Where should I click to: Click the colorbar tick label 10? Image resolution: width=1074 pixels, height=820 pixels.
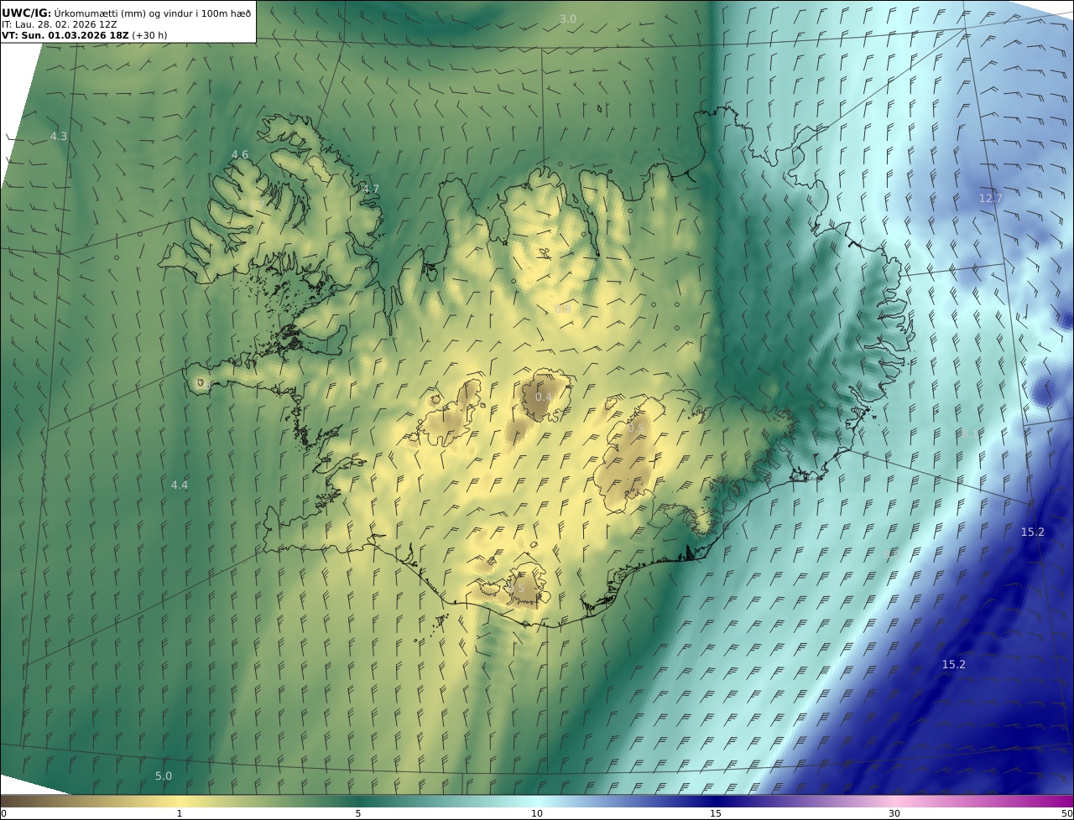click(x=537, y=813)
